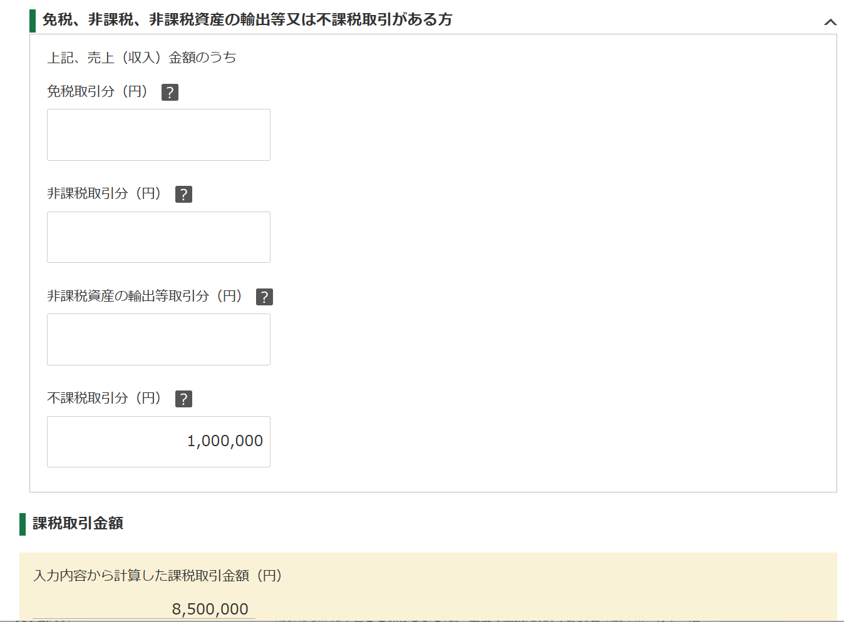Click the 入力内容から計算した課税取引金額（円） label
This screenshot has height=622, width=844.
157,576
